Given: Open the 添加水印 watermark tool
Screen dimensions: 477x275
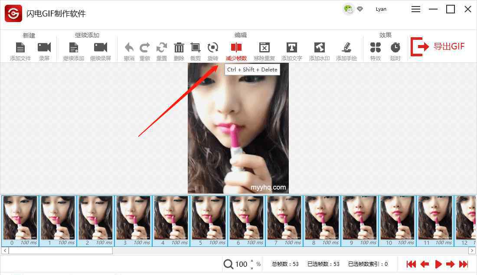Looking at the screenshot, I should (320, 48).
